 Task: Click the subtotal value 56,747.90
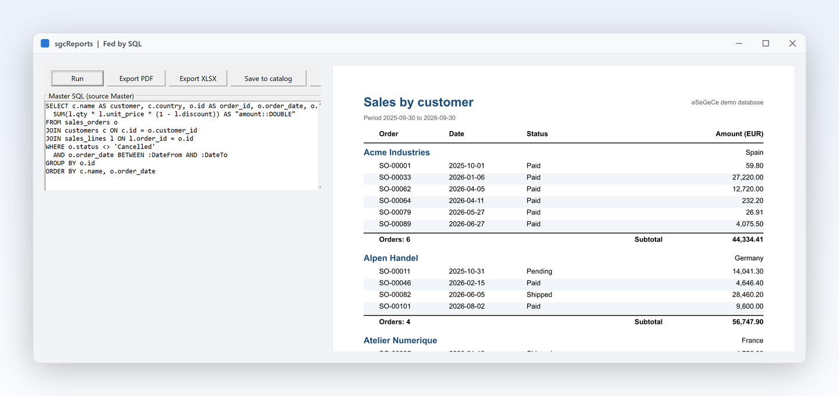coord(748,321)
